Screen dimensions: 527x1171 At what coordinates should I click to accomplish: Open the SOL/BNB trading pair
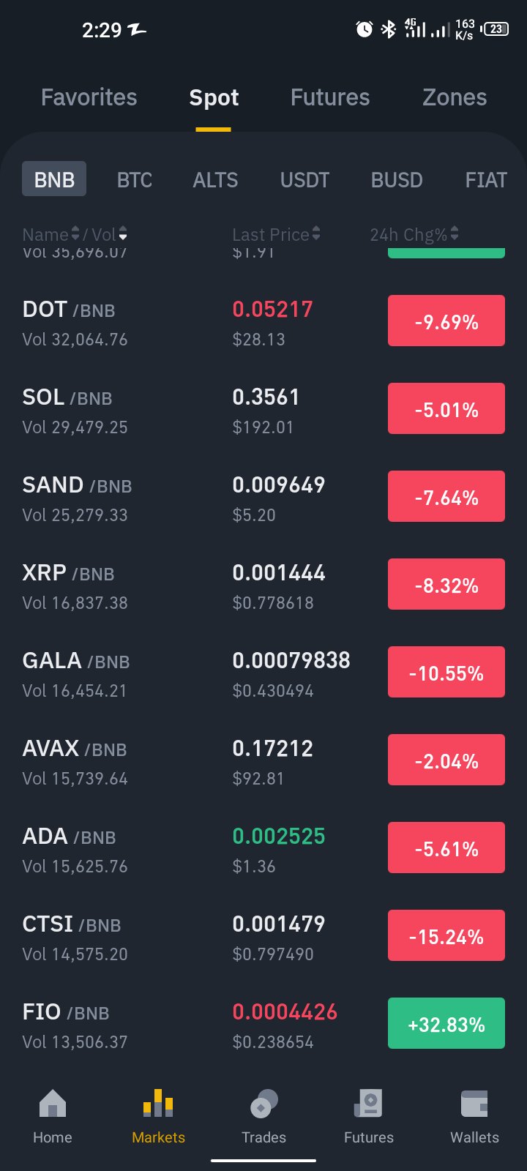263,411
